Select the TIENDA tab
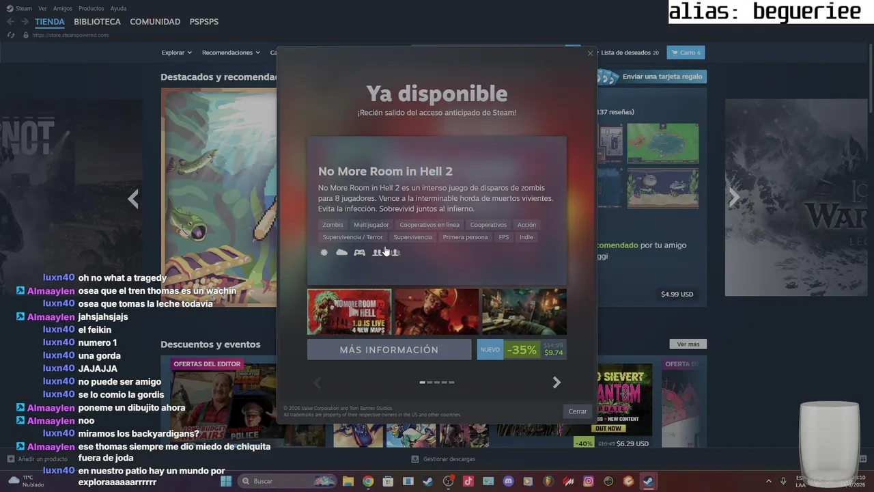The height and width of the screenshot is (492, 874). pos(50,22)
